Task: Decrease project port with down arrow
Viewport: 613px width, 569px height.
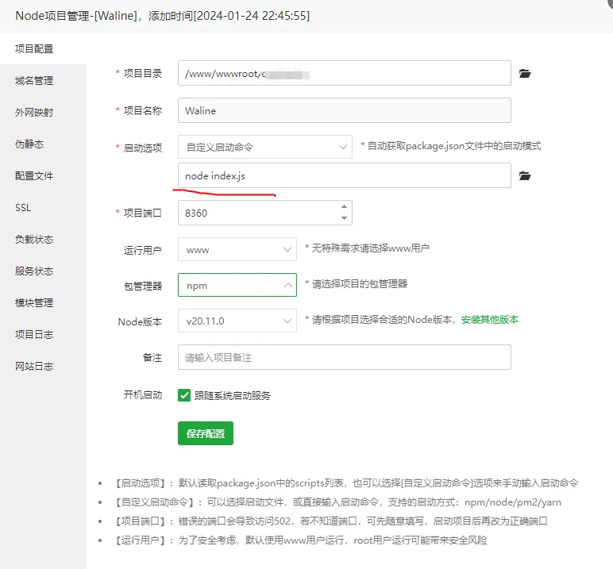Action: pos(344,218)
